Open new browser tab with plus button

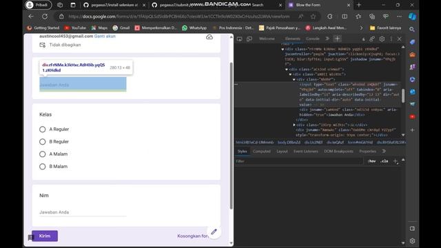click(x=358, y=5)
